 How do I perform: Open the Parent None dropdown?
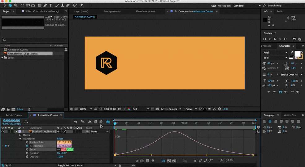tap(99, 131)
